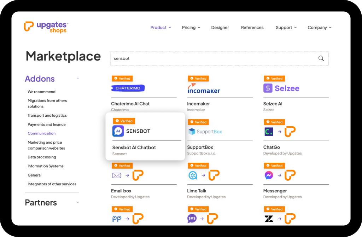This screenshot has height=237, width=362.
Task: Open the References menu item
Action: coord(252,28)
